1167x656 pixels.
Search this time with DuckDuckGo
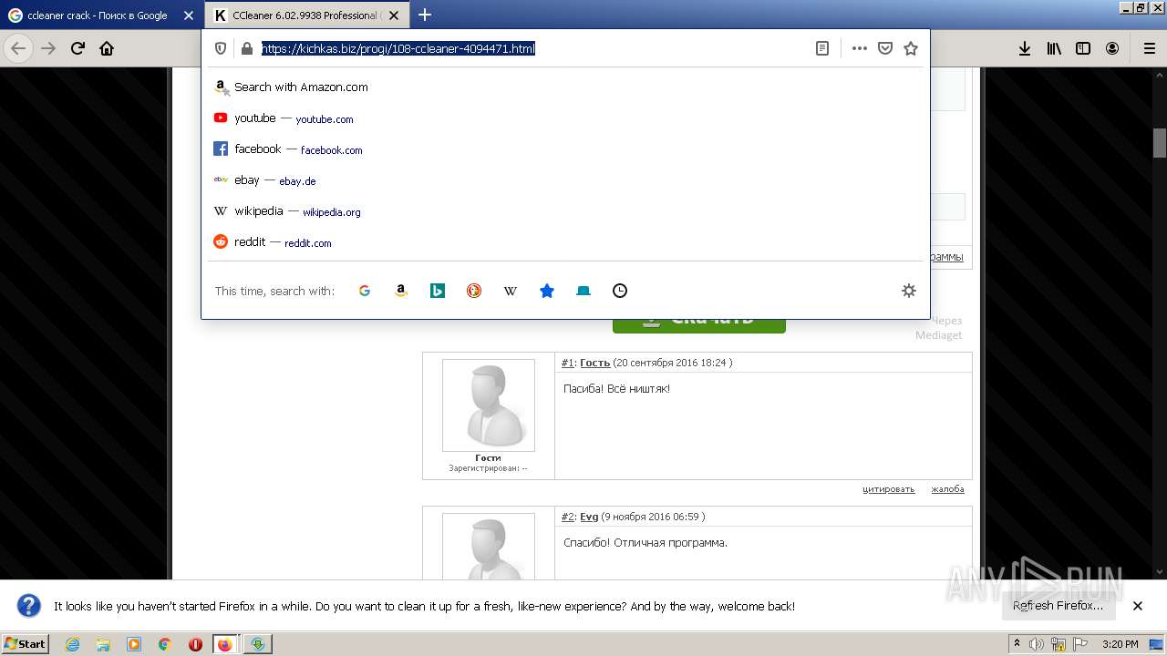click(474, 291)
